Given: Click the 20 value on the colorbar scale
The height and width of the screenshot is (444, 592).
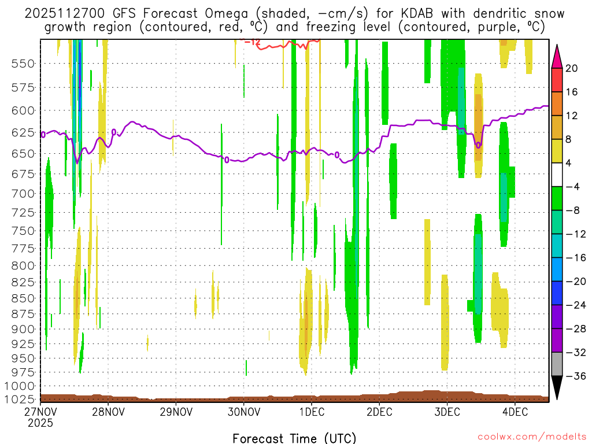Looking at the screenshot, I should tap(572, 68).
